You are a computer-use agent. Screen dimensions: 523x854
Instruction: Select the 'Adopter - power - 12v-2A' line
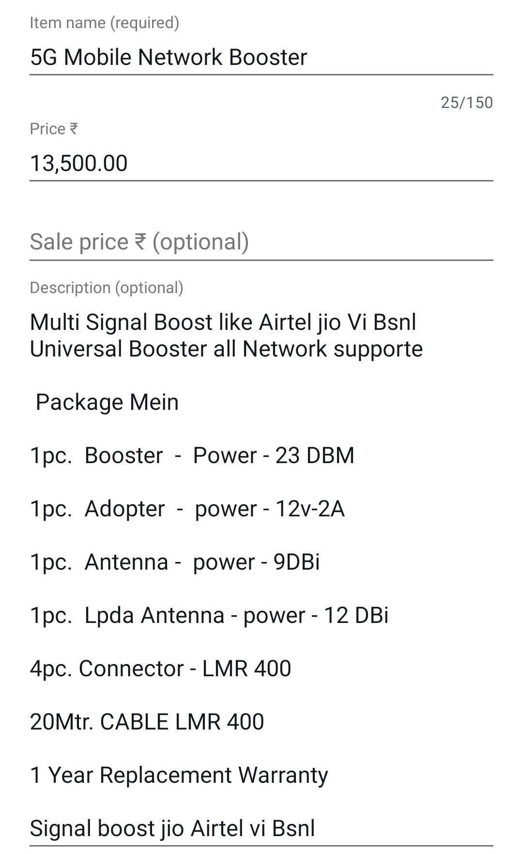click(x=187, y=509)
